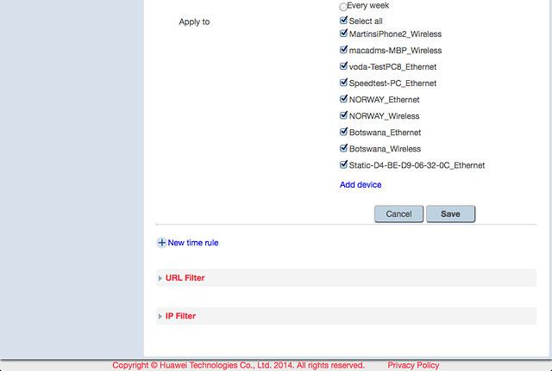
Task: Uncheck Botswana_Wireless device checkbox
Action: click(x=343, y=148)
